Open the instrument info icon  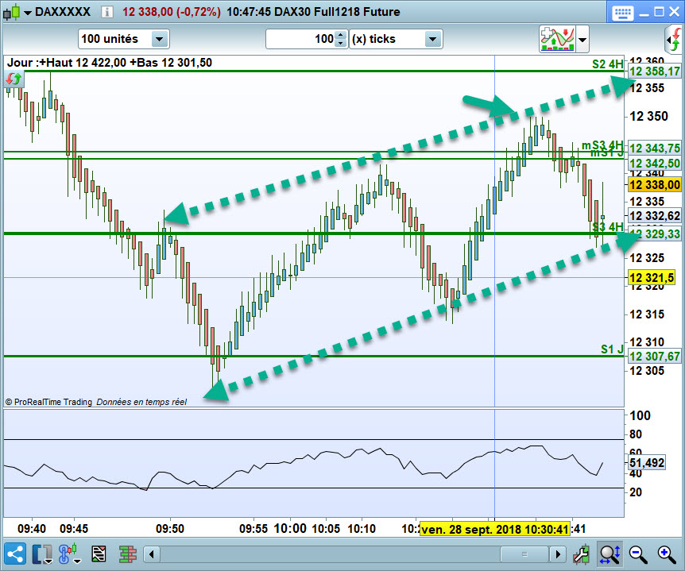click(x=106, y=12)
